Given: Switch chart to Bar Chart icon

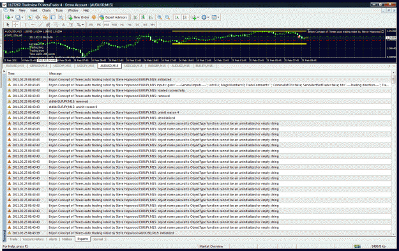Looking at the screenshot, I should tap(135, 17).
